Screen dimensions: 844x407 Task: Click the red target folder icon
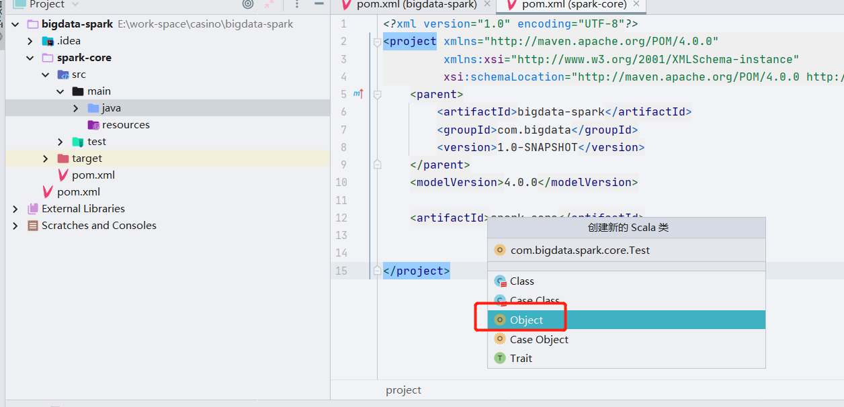[x=63, y=159]
